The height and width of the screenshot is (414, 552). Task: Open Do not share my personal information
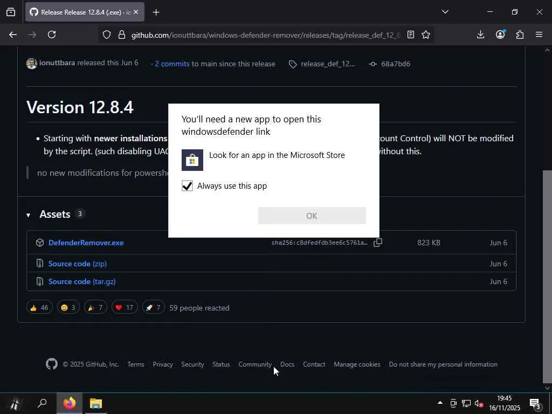pos(443,364)
